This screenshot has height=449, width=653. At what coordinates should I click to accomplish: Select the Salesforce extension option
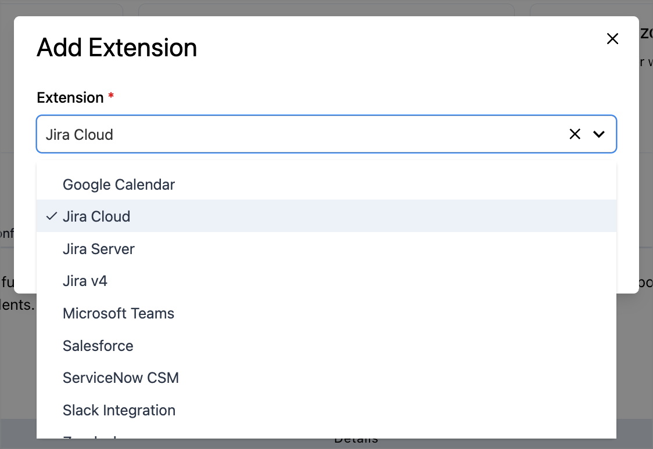pyautogui.click(x=98, y=346)
